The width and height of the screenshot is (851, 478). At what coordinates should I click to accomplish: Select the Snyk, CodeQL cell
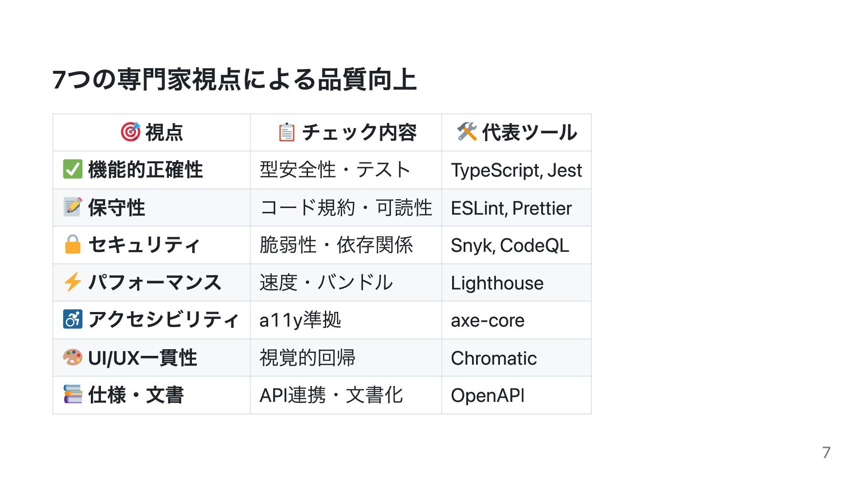[x=516, y=245]
